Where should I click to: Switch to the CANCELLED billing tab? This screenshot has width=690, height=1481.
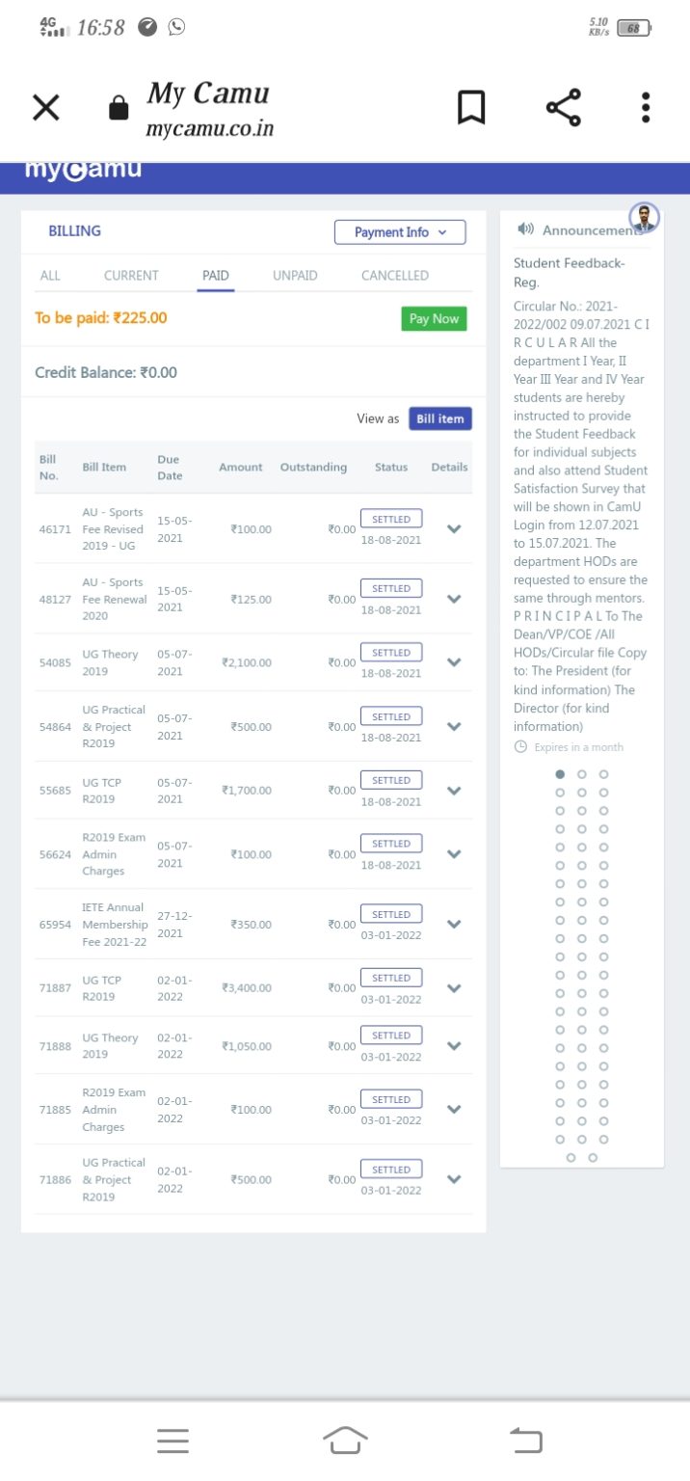(395, 276)
